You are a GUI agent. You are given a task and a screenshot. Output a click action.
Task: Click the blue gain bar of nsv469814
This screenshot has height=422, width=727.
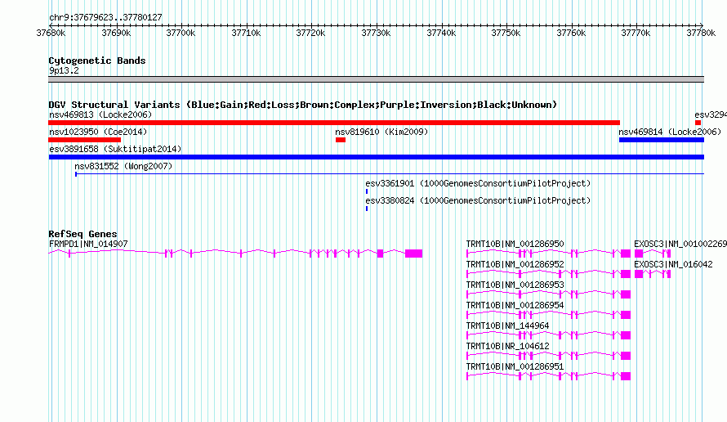pos(662,140)
